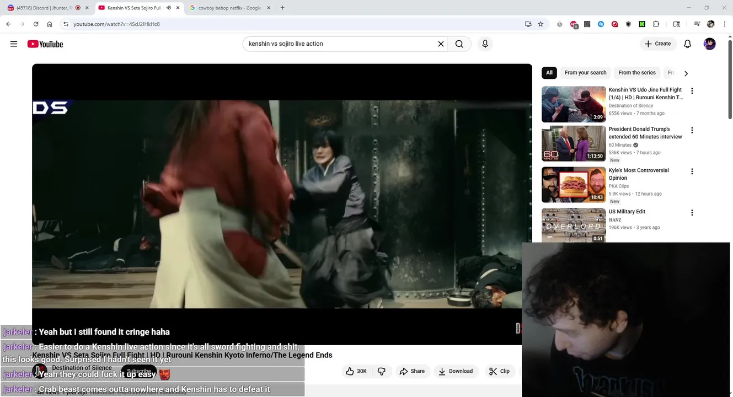Mute the Kenshin VS Seta Sojiro tab

coord(168,8)
